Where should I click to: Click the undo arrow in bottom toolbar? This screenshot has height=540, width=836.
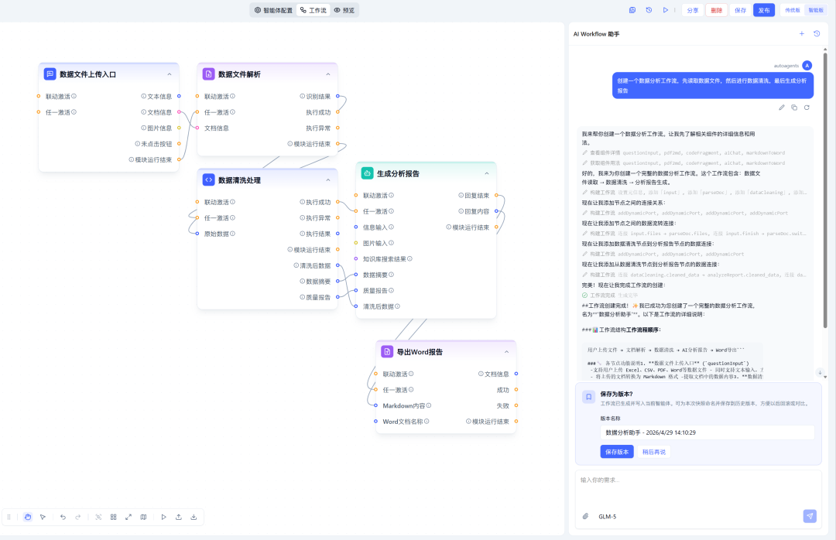[x=63, y=517]
